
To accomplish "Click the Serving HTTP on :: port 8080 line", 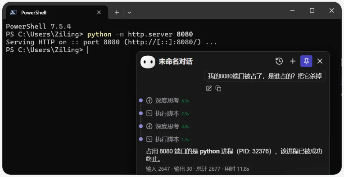I will [x=111, y=42].
